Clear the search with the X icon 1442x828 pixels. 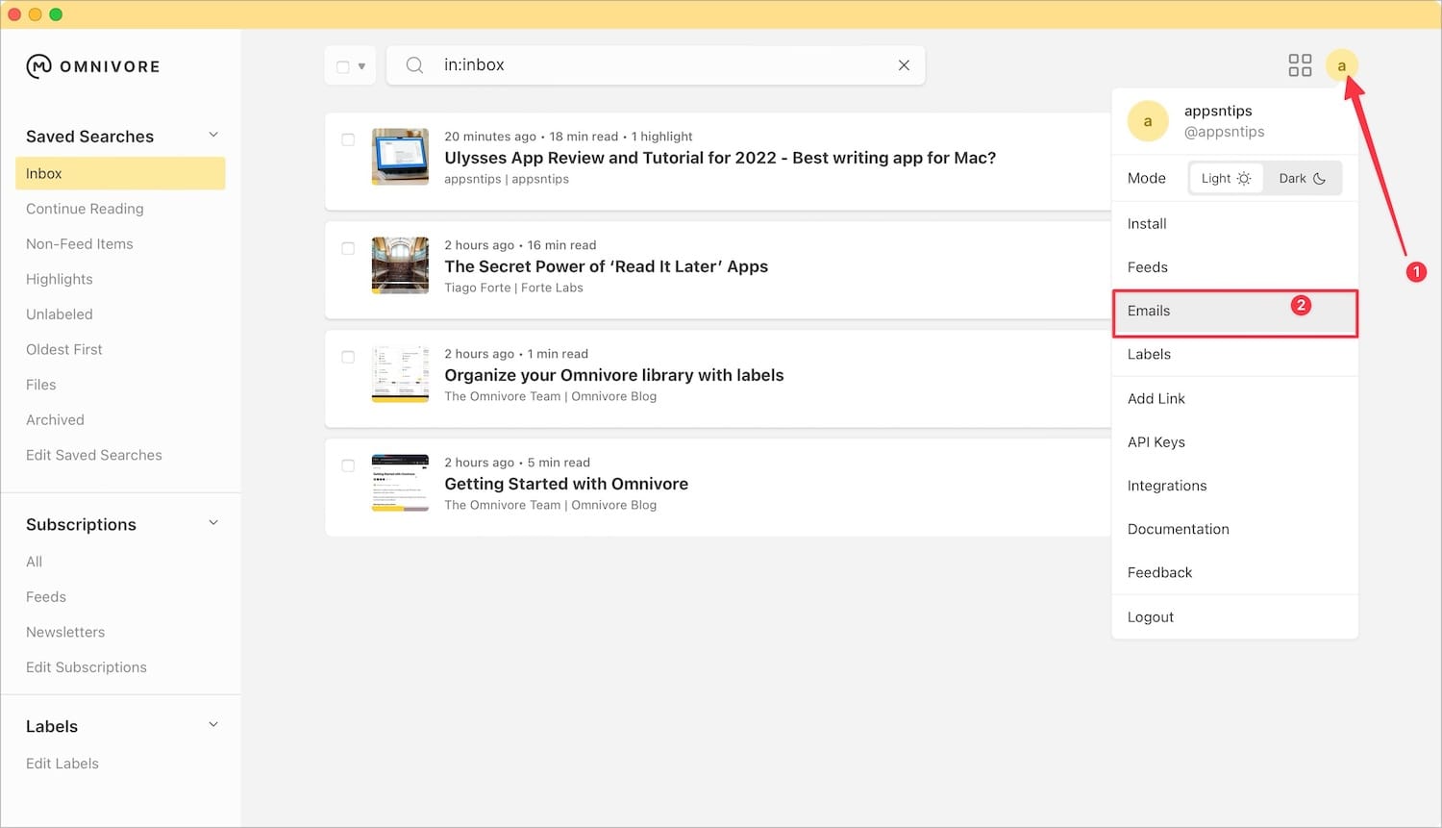904,65
